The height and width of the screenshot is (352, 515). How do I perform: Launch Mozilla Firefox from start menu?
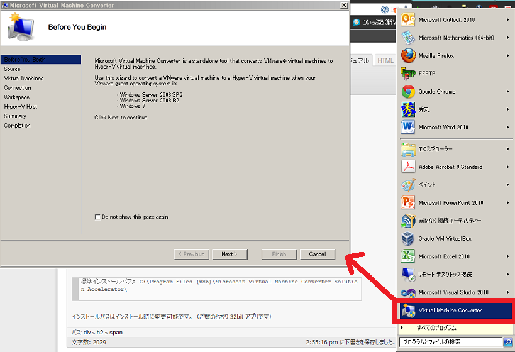[x=409, y=56]
